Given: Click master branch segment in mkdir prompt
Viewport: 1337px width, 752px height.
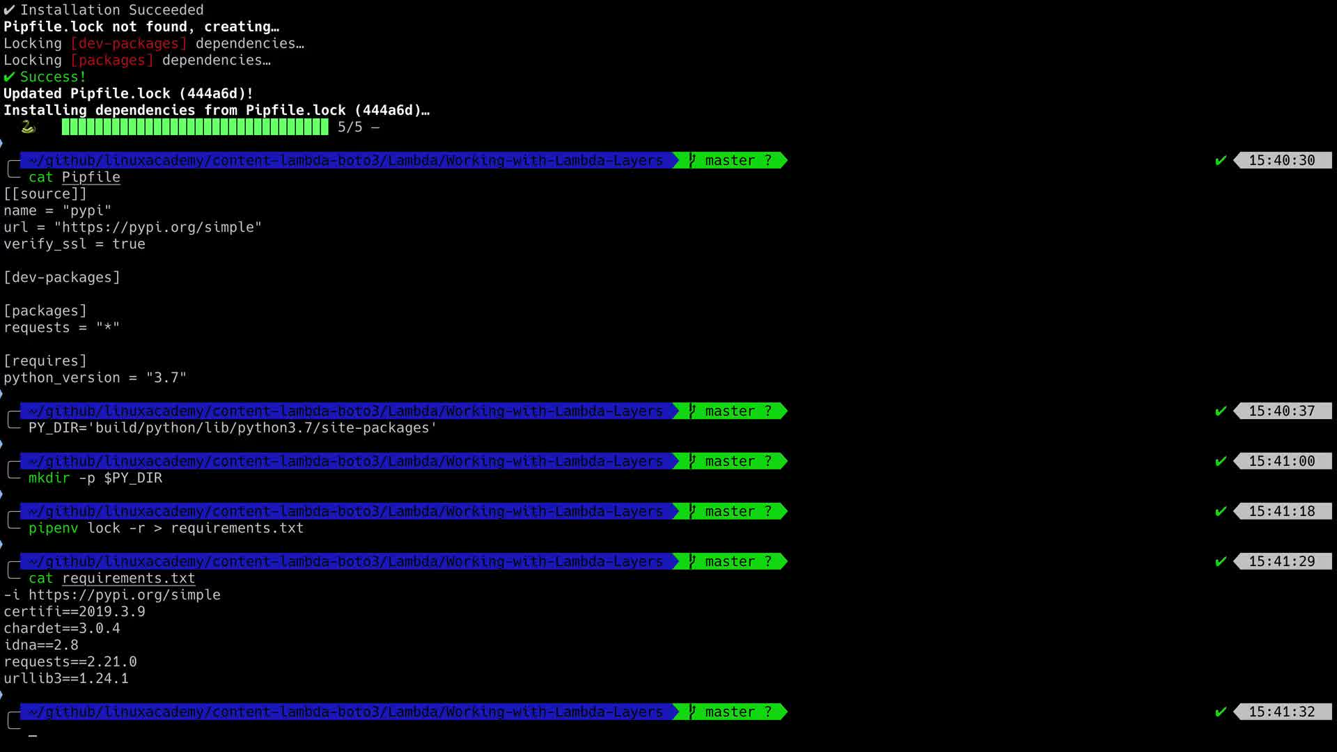Looking at the screenshot, I should (730, 462).
